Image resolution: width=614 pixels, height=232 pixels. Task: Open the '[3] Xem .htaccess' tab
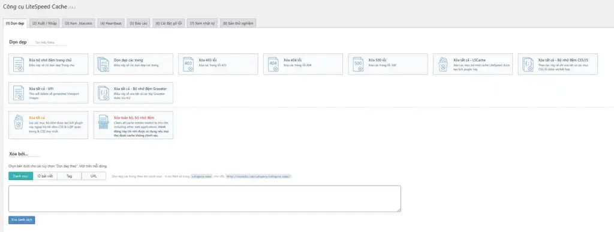click(79, 23)
